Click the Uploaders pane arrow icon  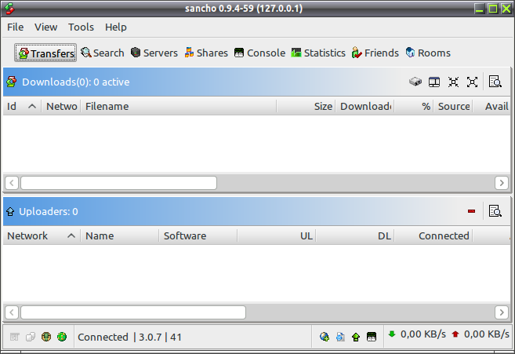[x=10, y=211]
